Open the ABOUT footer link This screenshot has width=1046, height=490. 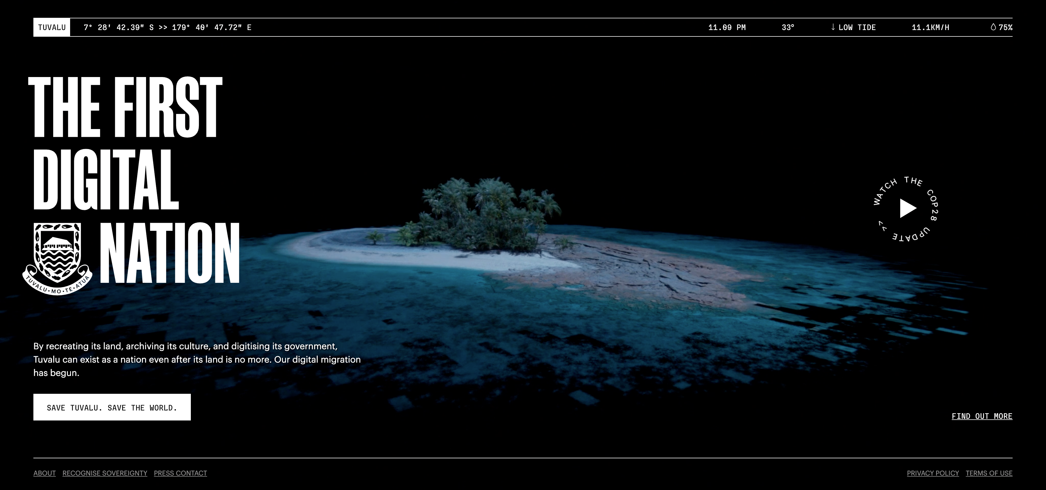45,473
